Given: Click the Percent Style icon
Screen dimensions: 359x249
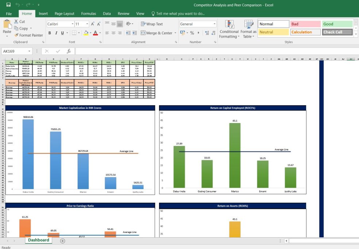Looking at the screenshot, I should (x=192, y=33).
